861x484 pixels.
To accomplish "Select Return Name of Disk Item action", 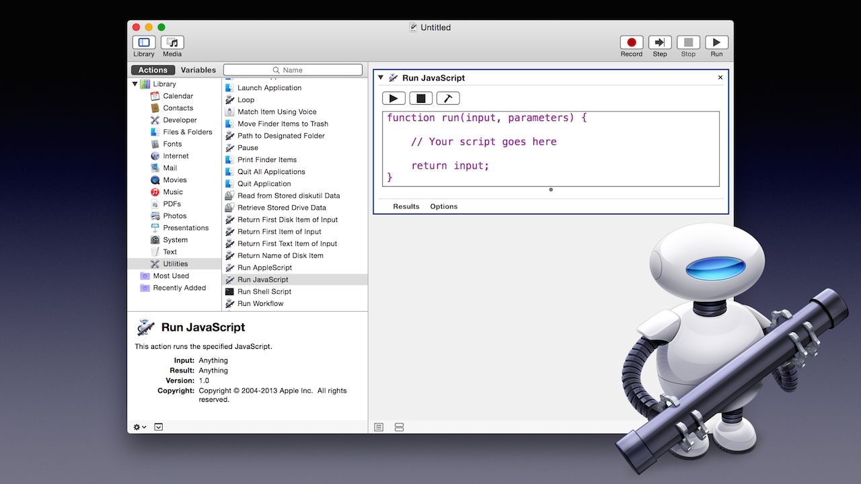I will click(280, 256).
